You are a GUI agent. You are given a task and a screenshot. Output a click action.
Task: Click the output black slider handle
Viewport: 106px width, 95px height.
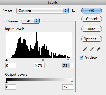click(6, 82)
